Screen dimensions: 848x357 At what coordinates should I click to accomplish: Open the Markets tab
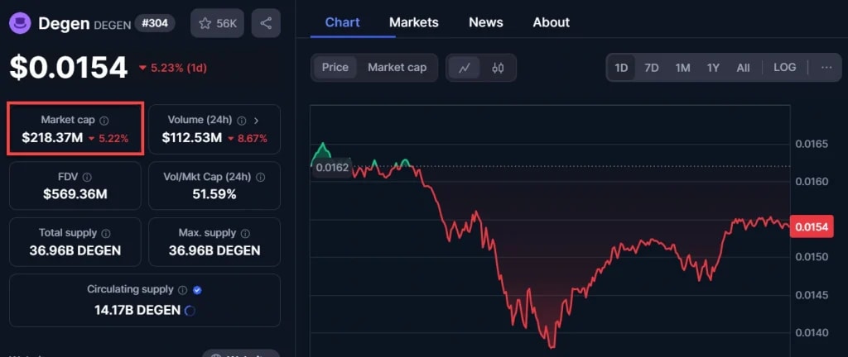coord(413,22)
